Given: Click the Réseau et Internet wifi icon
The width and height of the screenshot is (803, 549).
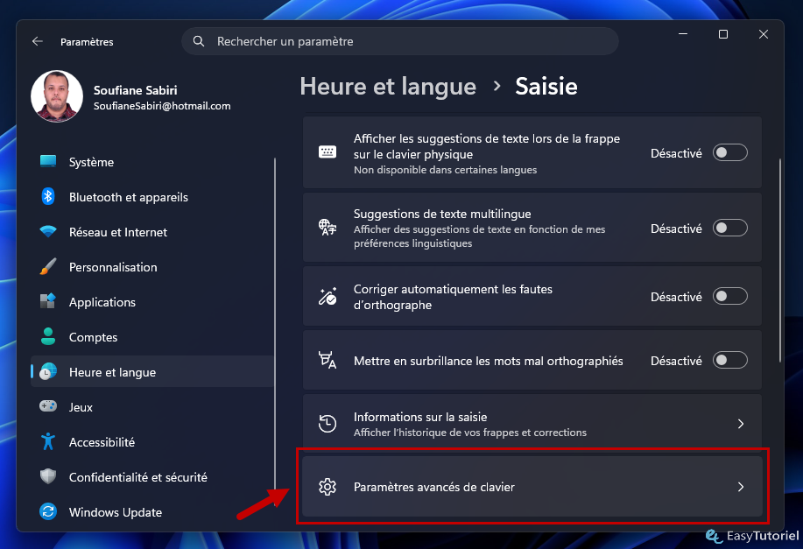Looking at the screenshot, I should click(48, 231).
